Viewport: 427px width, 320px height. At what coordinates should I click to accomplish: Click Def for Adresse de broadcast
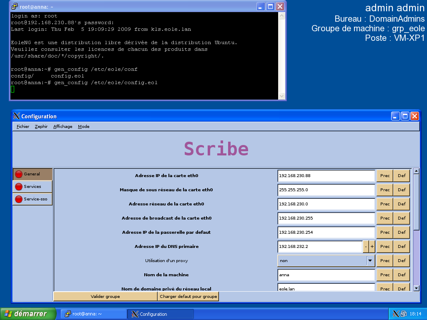click(402, 218)
